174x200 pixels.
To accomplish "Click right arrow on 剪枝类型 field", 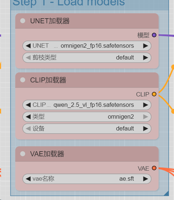I will click(146, 58).
